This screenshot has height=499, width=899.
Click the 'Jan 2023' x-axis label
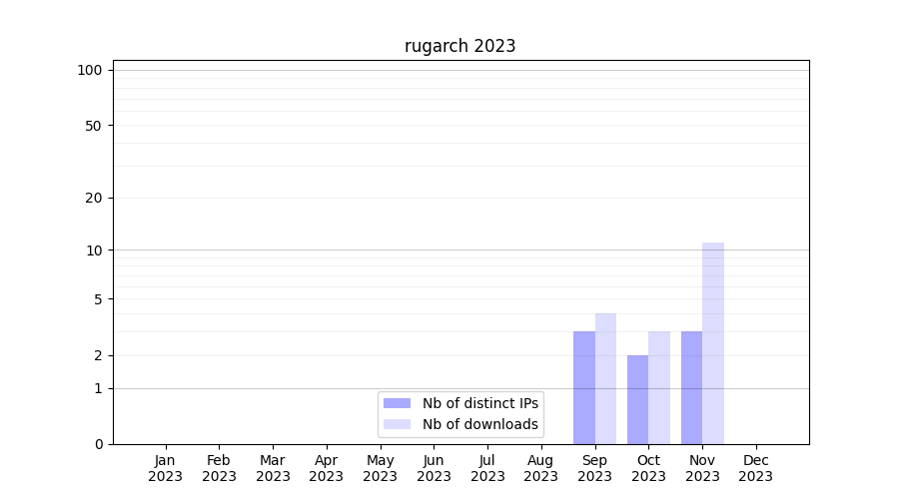165,468
